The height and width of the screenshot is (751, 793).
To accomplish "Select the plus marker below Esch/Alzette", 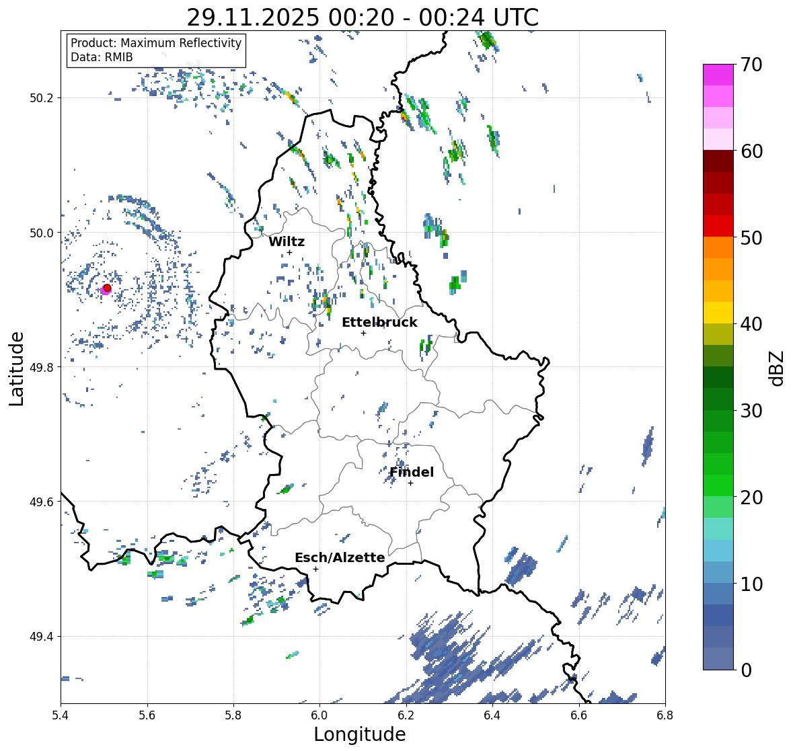I will [315, 569].
